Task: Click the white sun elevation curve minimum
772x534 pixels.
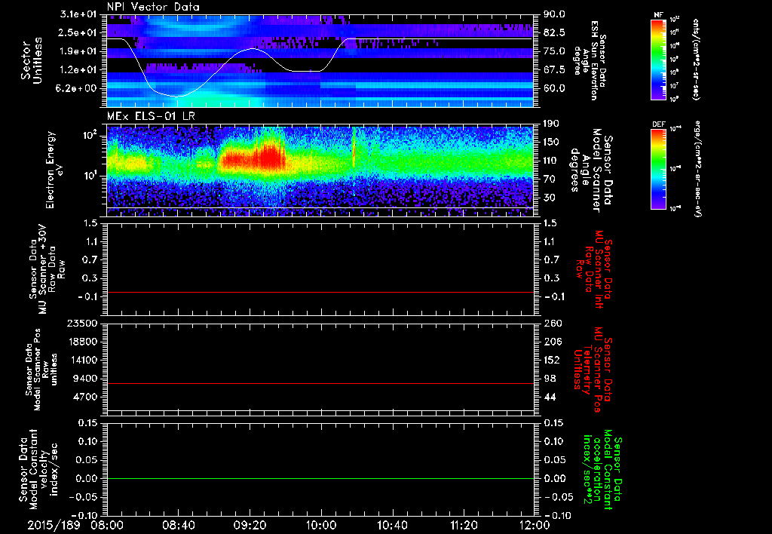Action: click(x=177, y=96)
